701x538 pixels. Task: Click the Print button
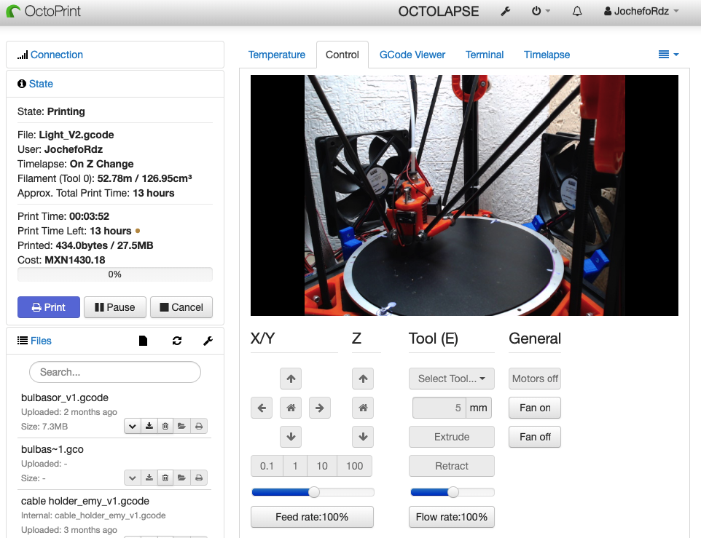(x=49, y=307)
